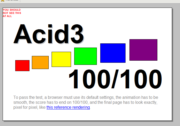Click the yellow rectangle

(61, 59)
